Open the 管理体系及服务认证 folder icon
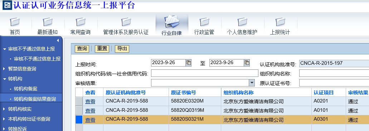Viewport: 369px width, 131px height. click(126, 22)
